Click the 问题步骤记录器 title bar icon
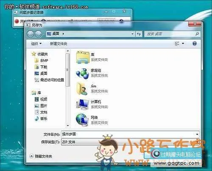The height and width of the screenshot is (171, 212). click(16, 12)
